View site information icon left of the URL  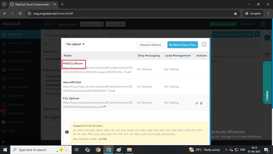pyautogui.click(x=29, y=13)
